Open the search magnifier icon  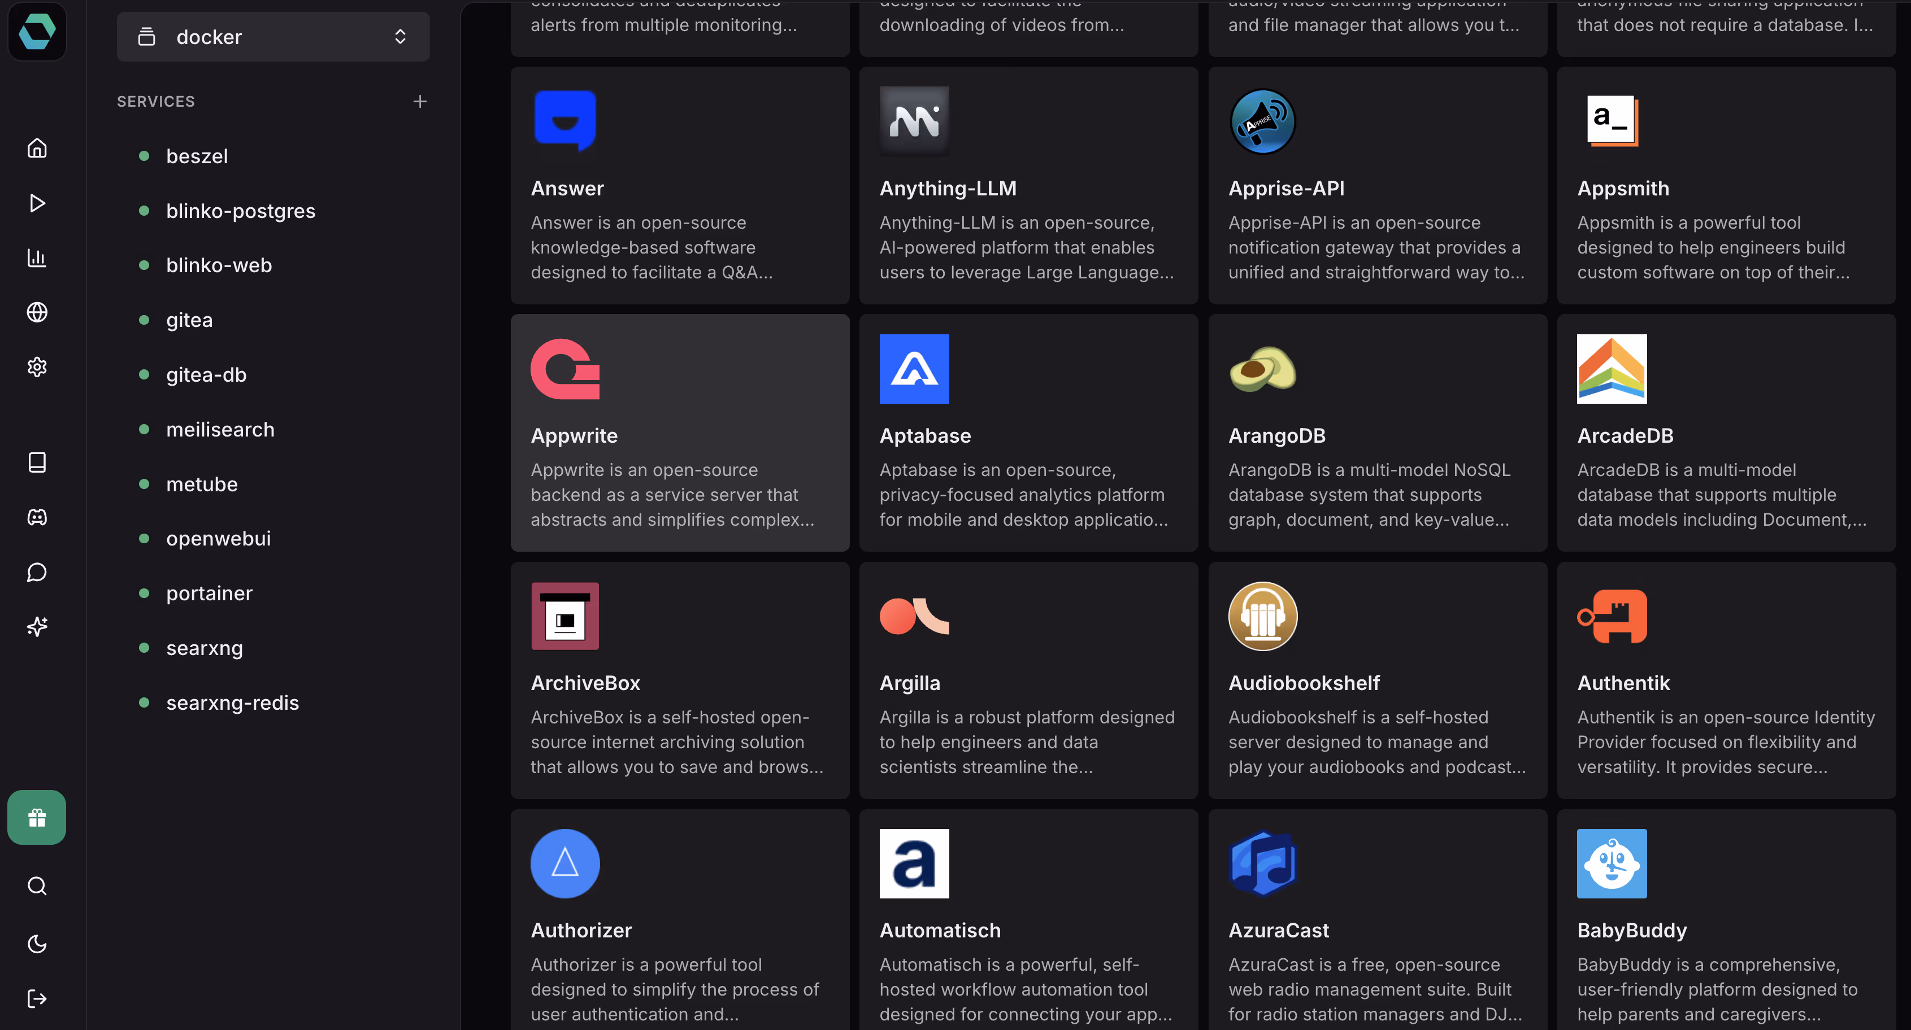click(37, 885)
